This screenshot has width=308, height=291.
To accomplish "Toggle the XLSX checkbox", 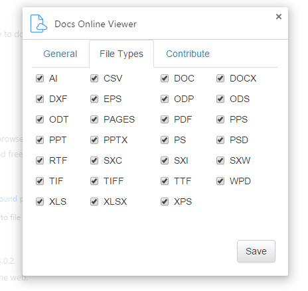I will pyautogui.click(x=94, y=202).
